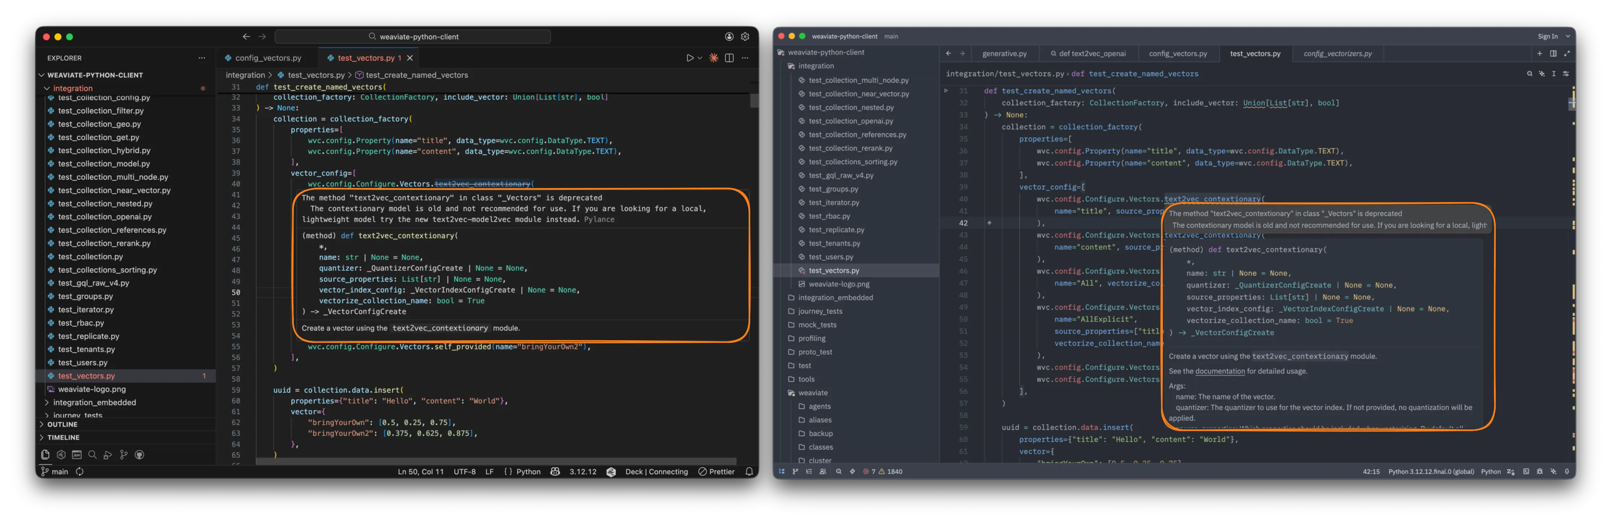Open Zed editor controls icon in toolbar
1612x525 pixels.
1566,74
